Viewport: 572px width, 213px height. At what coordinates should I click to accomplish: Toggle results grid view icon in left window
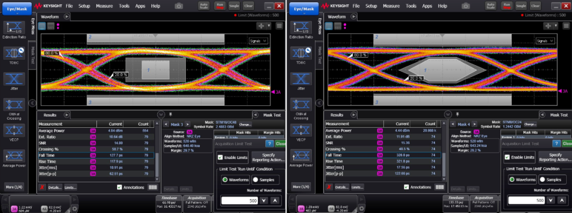153,187
